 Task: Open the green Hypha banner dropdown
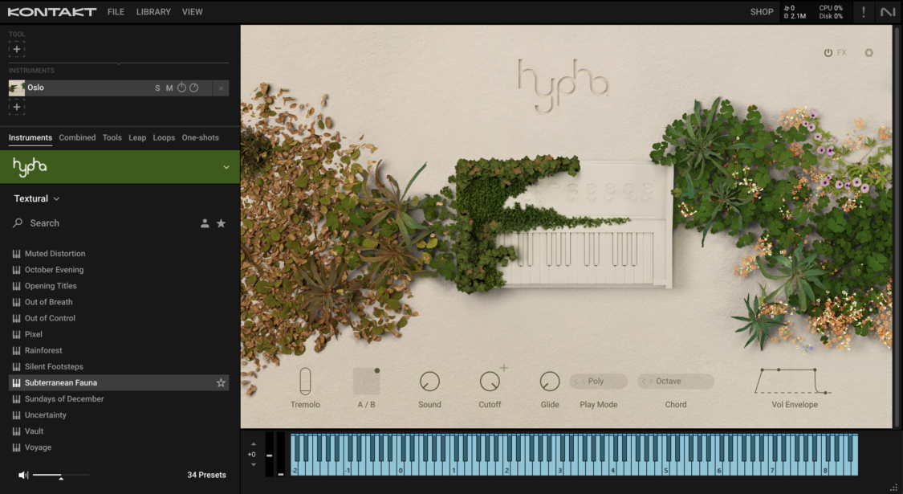pyautogui.click(x=227, y=166)
